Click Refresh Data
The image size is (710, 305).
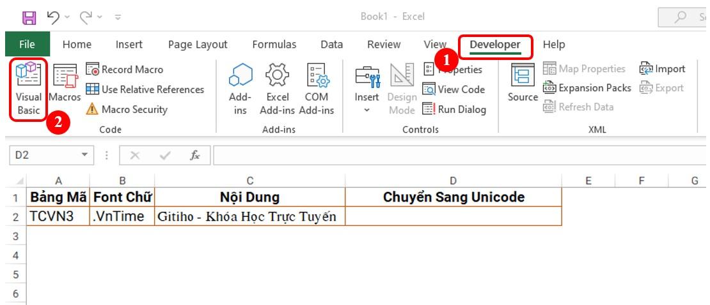pos(578,107)
